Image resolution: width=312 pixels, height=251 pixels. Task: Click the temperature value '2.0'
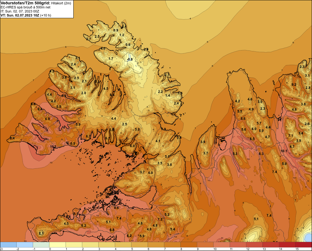(84, 93)
